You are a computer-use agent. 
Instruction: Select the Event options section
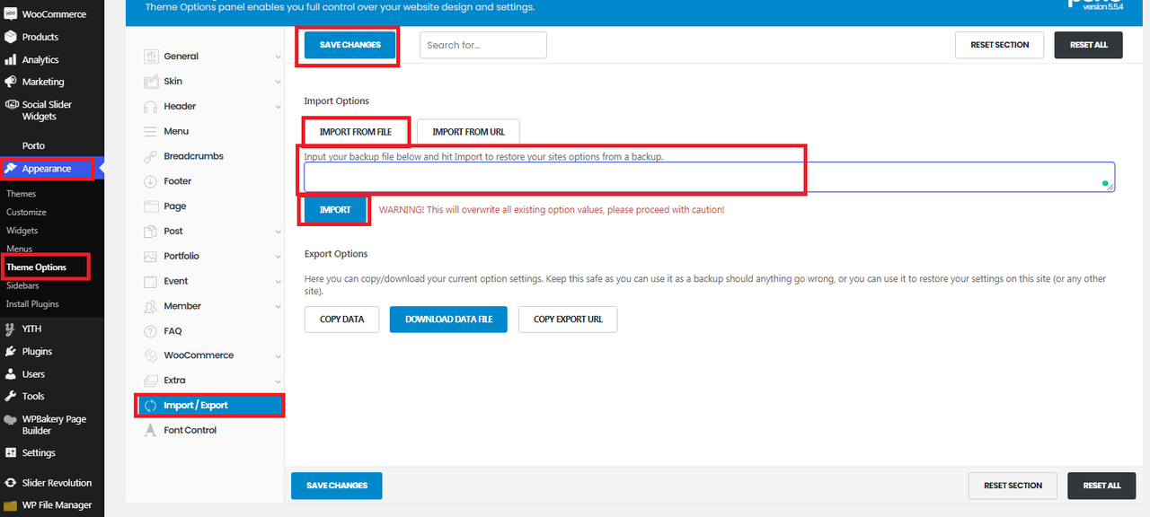(209, 281)
